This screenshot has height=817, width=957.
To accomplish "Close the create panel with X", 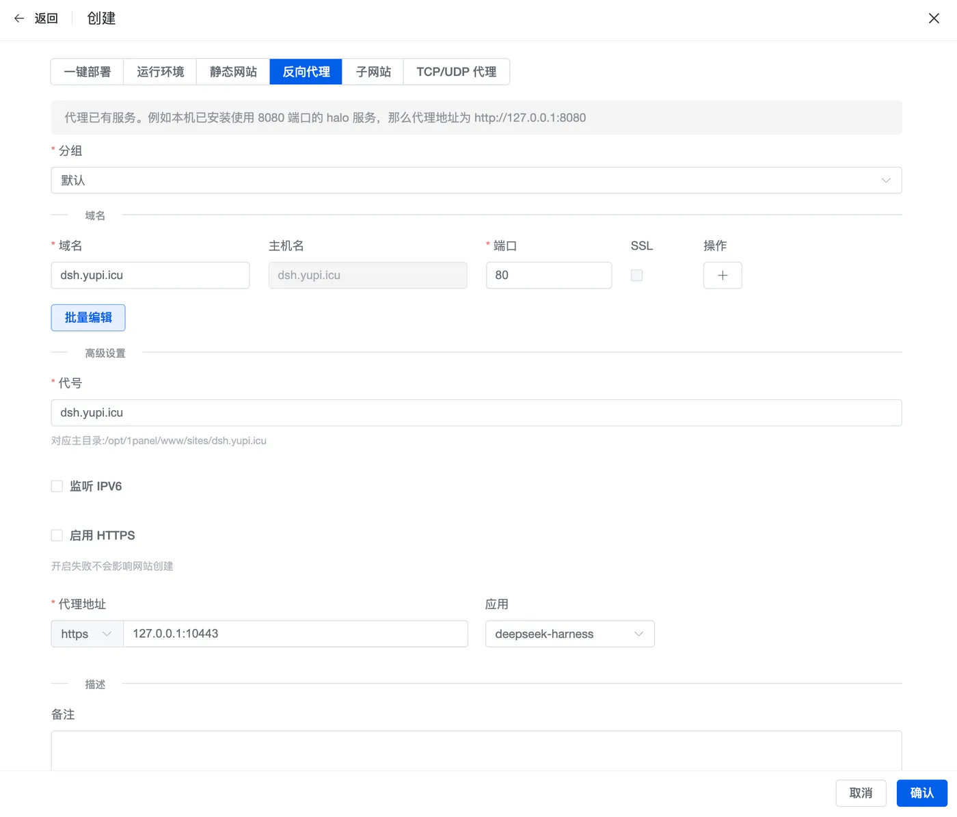I will pyautogui.click(x=934, y=18).
